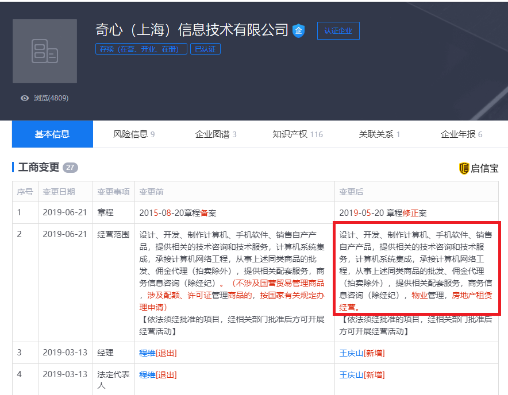
Task: Click the eye icon beside 浏览(4809)
Action: [25, 98]
